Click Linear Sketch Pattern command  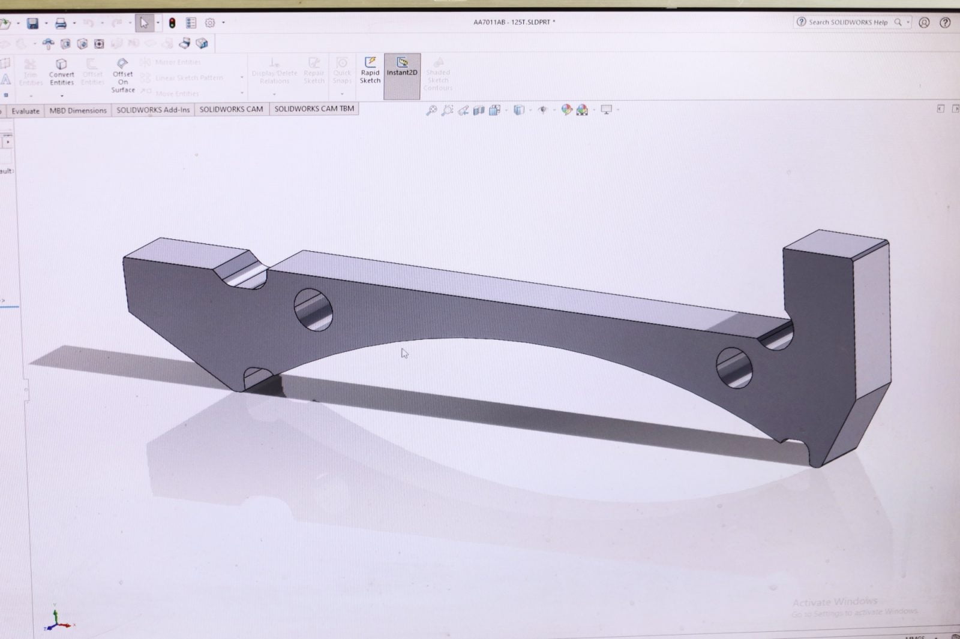[182, 78]
